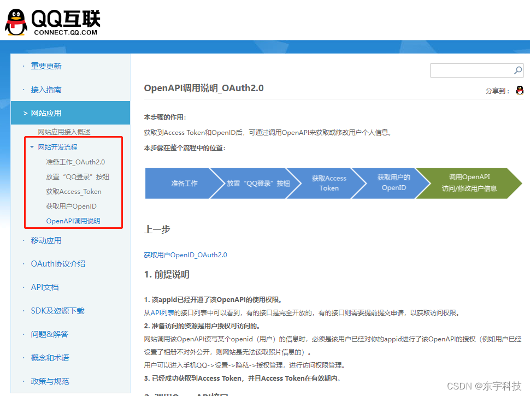Screen dimensions: 530x396
Task: Navigate to 重要更新 in the sidebar
Action: [46, 66]
